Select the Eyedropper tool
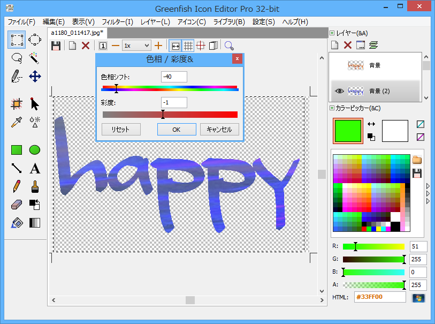The width and height of the screenshot is (435, 324). [x=17, y=123]
